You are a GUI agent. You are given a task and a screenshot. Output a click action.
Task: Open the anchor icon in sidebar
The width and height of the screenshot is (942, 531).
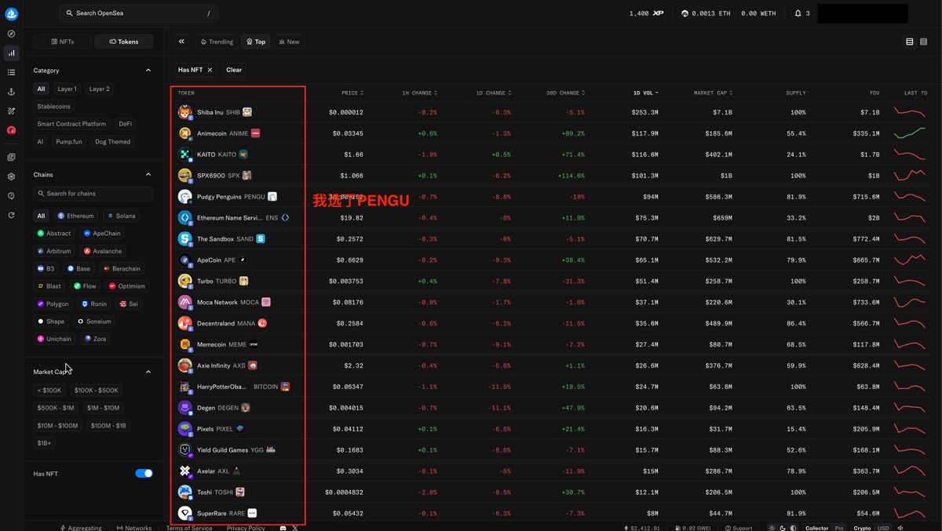tap(11, 92)
